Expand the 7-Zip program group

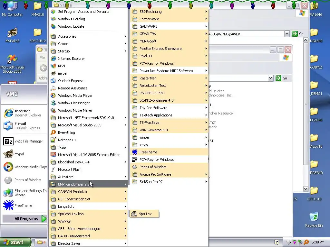tap(88, 147)
